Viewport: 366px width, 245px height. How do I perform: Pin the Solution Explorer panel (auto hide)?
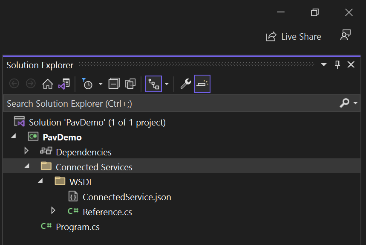[x=337, y=65]
